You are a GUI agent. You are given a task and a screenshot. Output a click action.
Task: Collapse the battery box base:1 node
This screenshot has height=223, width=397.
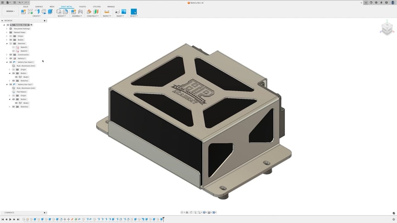pos(7,62)
